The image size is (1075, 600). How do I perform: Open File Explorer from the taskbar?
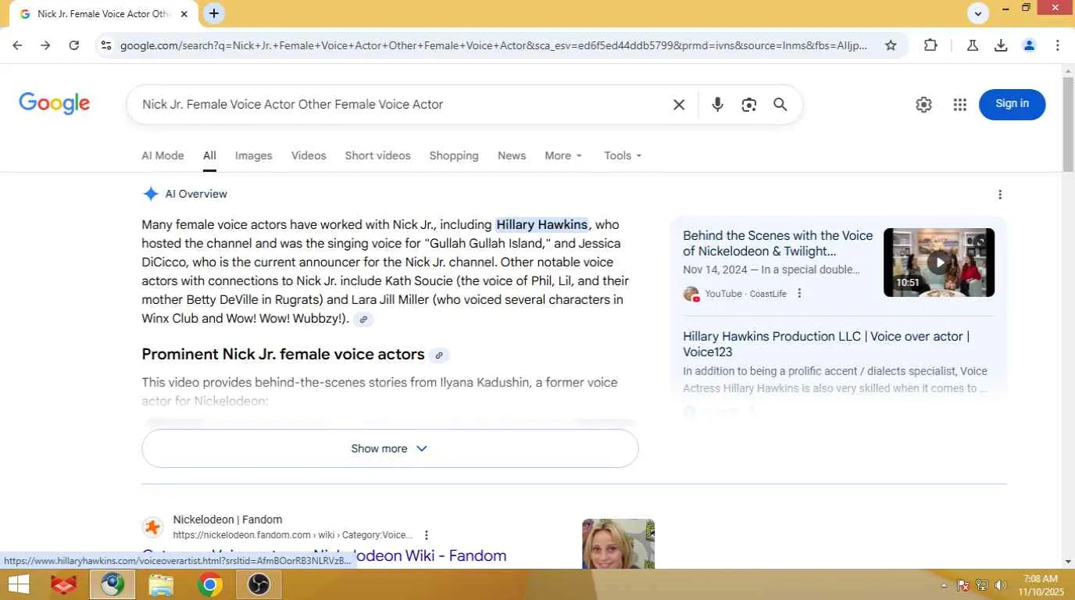tap(161, 584)
